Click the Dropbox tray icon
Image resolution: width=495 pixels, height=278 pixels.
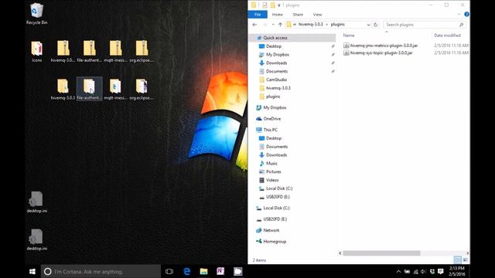pyautogui.click(x=432, y=271)
